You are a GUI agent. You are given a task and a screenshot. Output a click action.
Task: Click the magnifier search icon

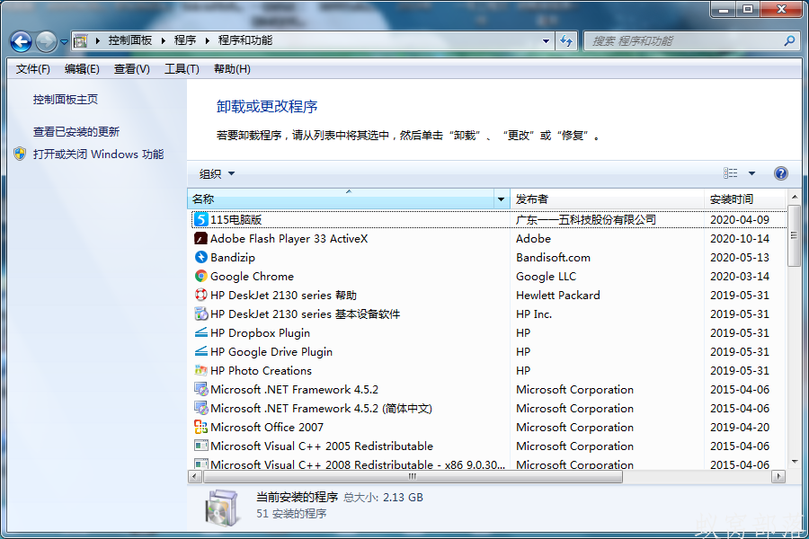click(x=789, y=40)
